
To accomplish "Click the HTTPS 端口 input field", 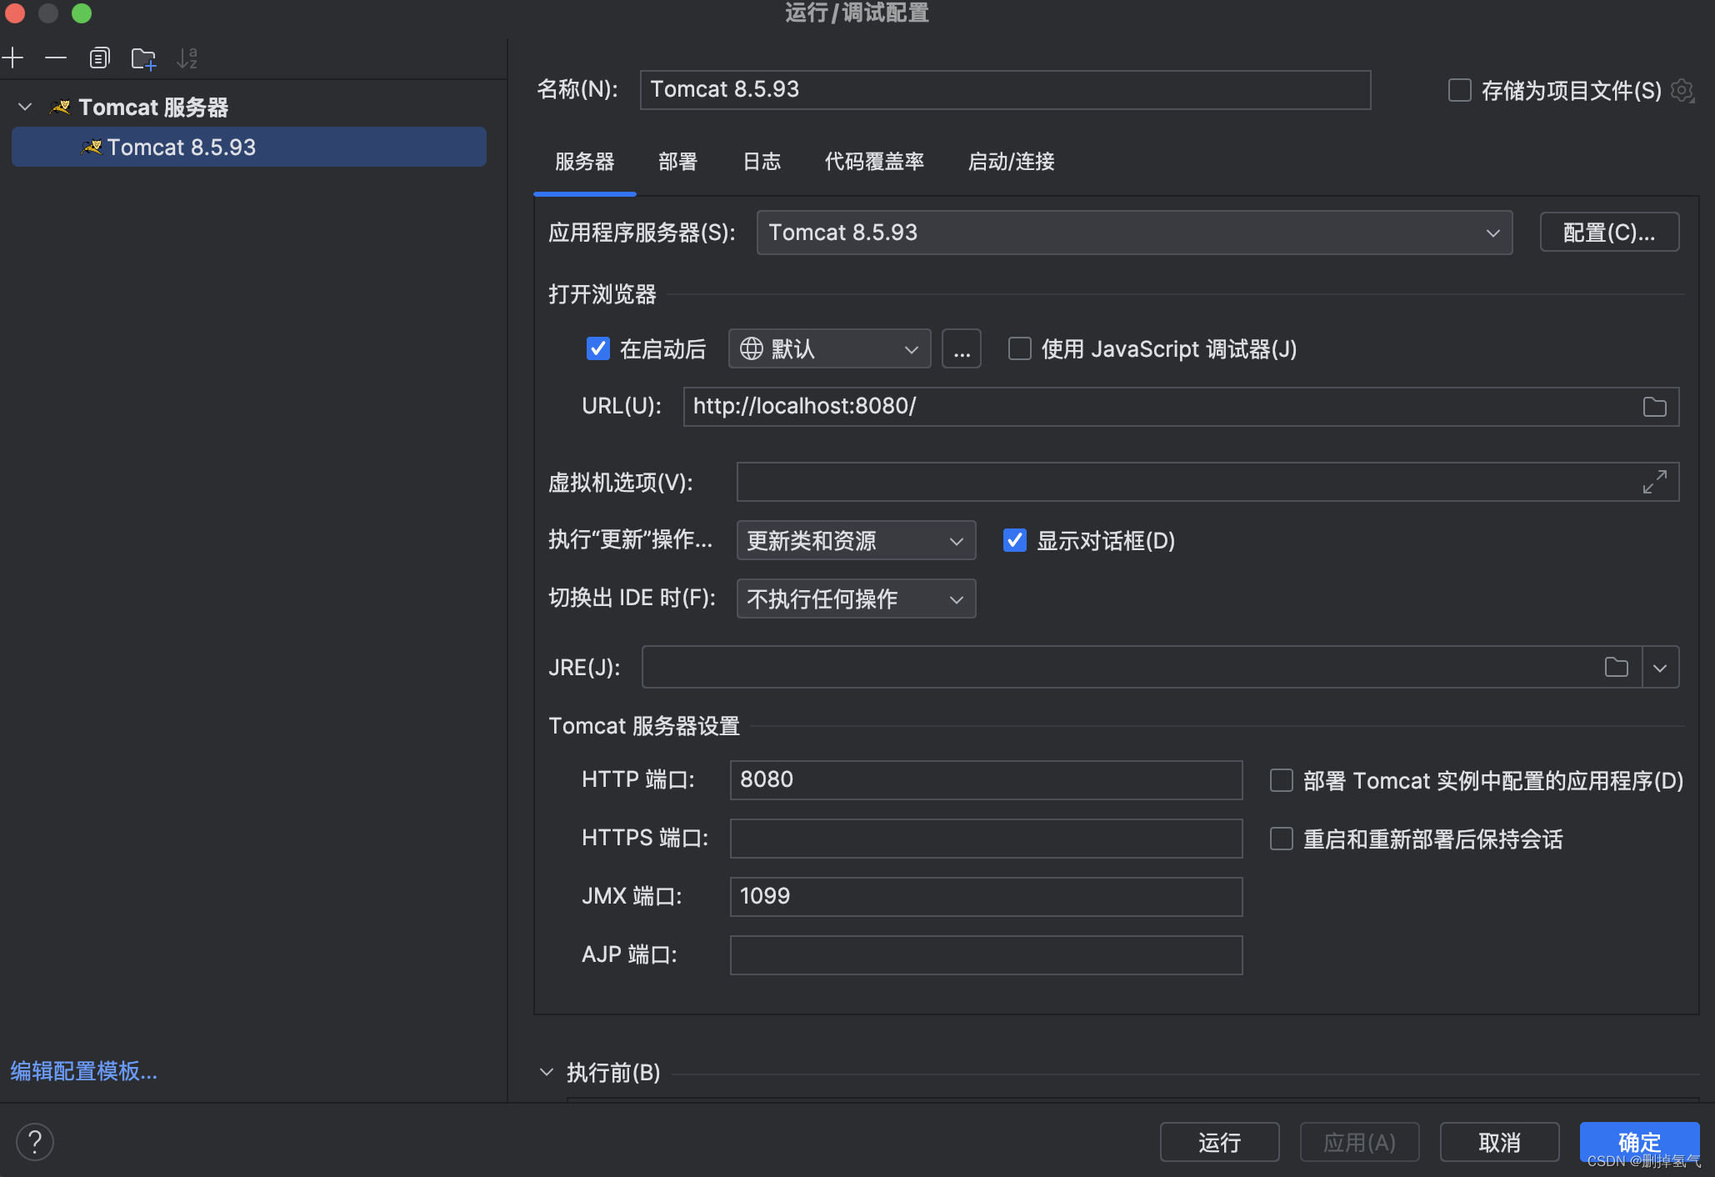I will 987,839.
